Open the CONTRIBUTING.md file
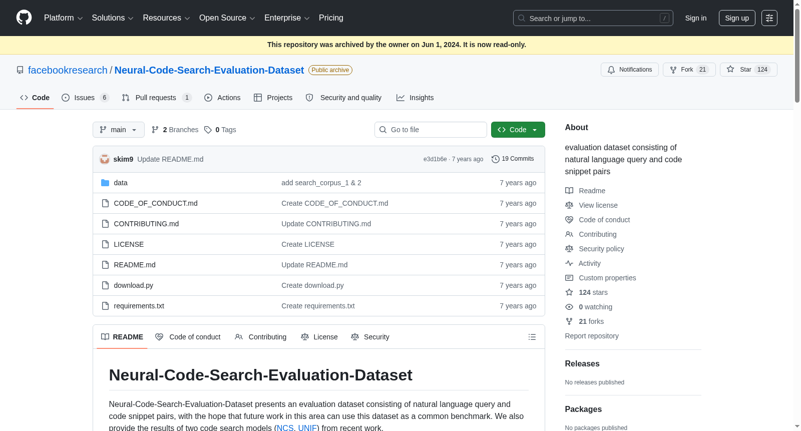The image size is (801, 431). [x=146, y=224]
